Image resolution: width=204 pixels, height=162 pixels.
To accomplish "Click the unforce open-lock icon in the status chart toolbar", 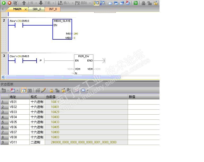I will [x=57, y=90].
